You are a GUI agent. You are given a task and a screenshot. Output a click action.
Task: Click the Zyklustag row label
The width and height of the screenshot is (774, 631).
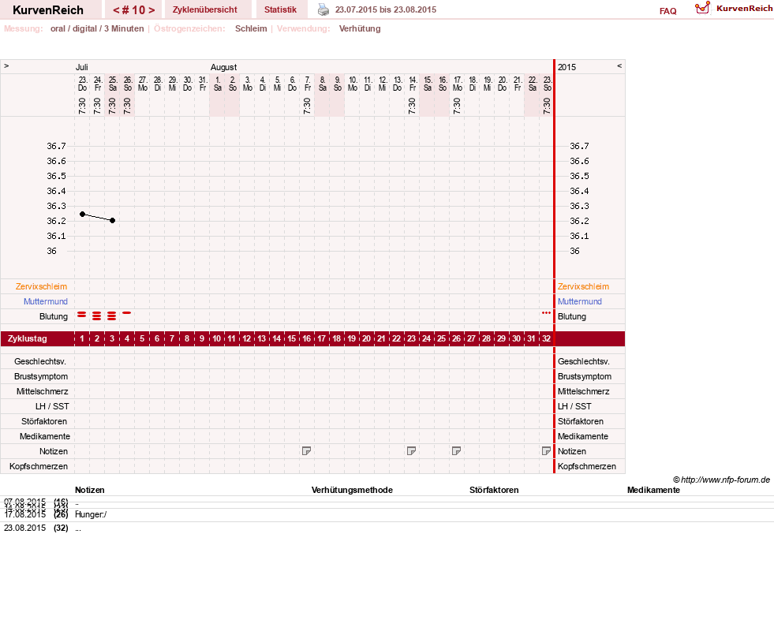pos(27,339)
